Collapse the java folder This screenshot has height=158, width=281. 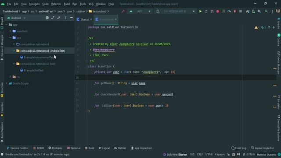coord(10,38)
